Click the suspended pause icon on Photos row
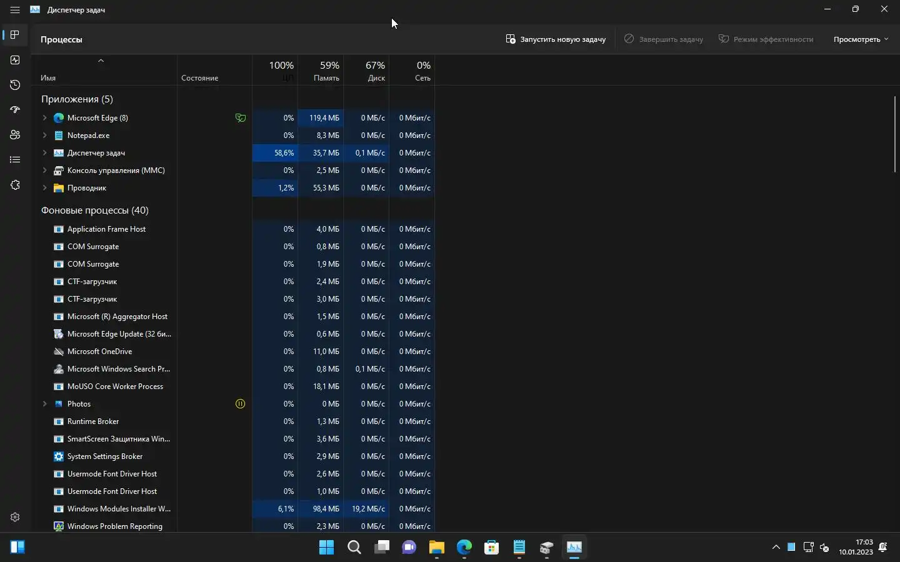This screenshot has height=562, width=900. (x=241, y=403)
